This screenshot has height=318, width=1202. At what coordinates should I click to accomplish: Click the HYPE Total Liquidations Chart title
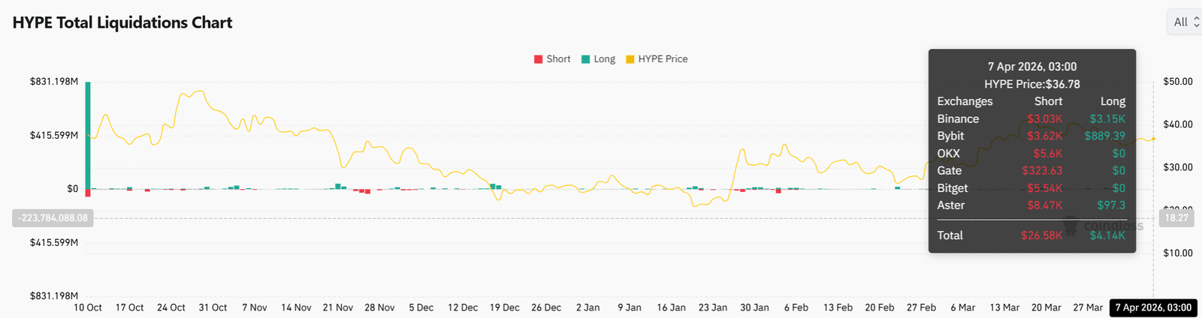click(x=122, y=22)
